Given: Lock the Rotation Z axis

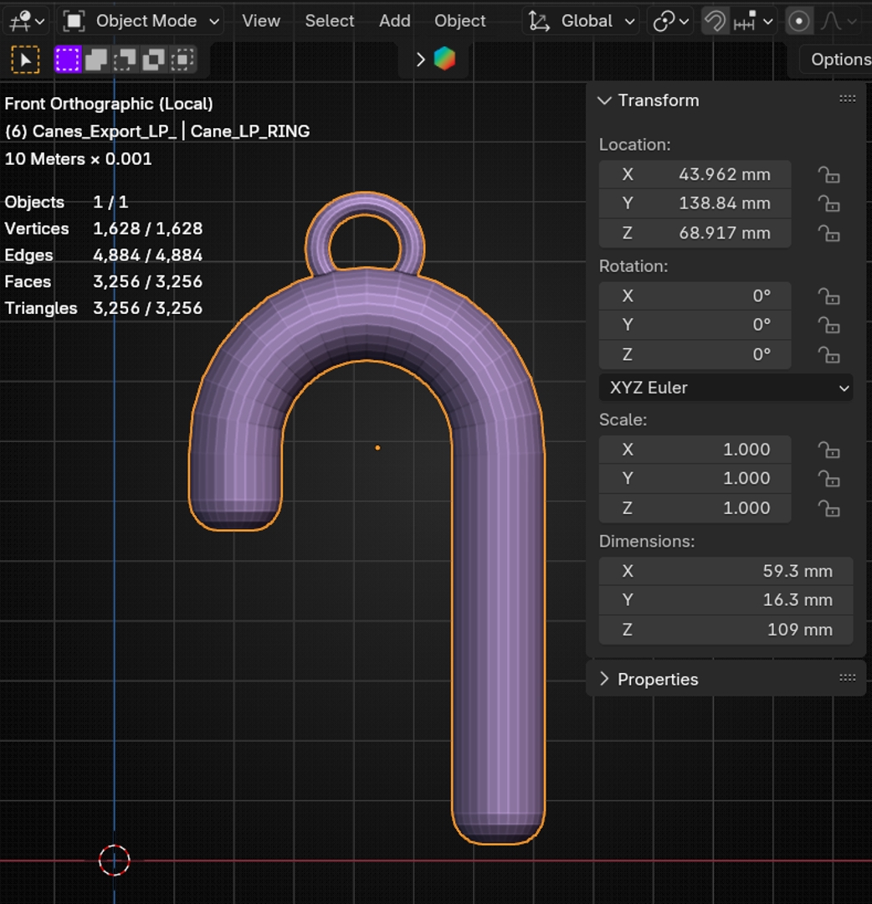Looking at the screenshot, I should [x=828, y=355].
